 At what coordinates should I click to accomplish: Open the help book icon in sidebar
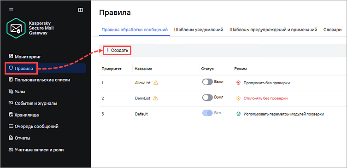point(81,10)
